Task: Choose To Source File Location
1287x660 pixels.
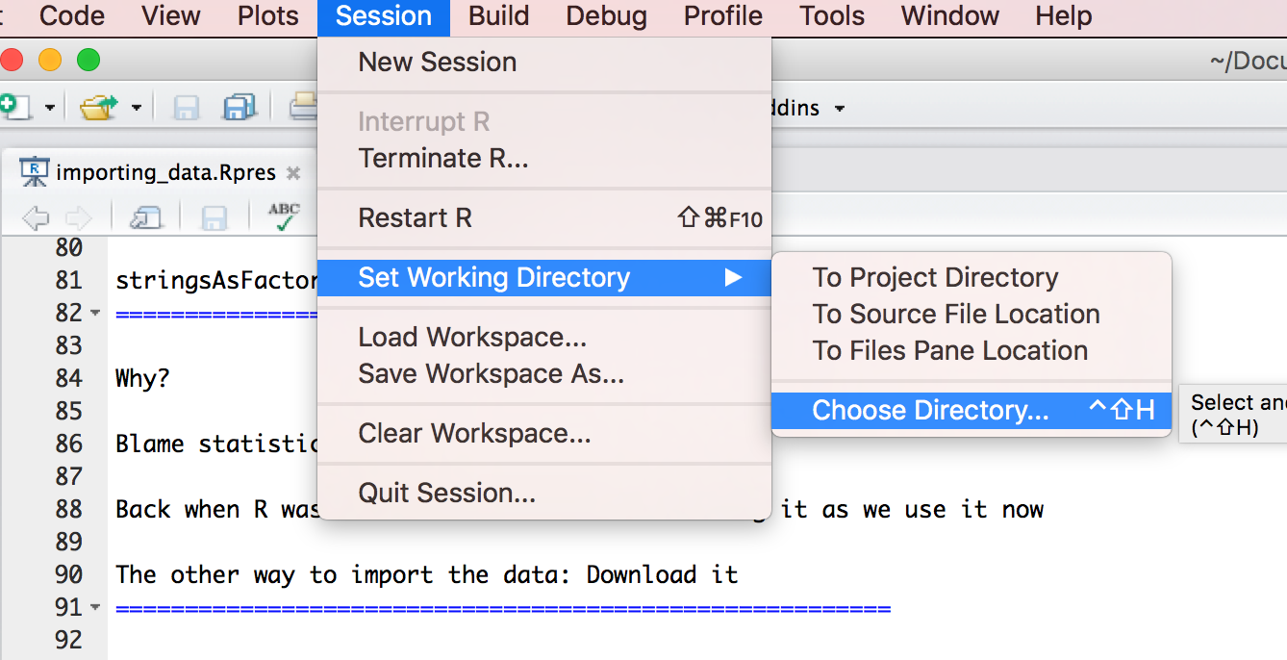Action: [955, 314]
